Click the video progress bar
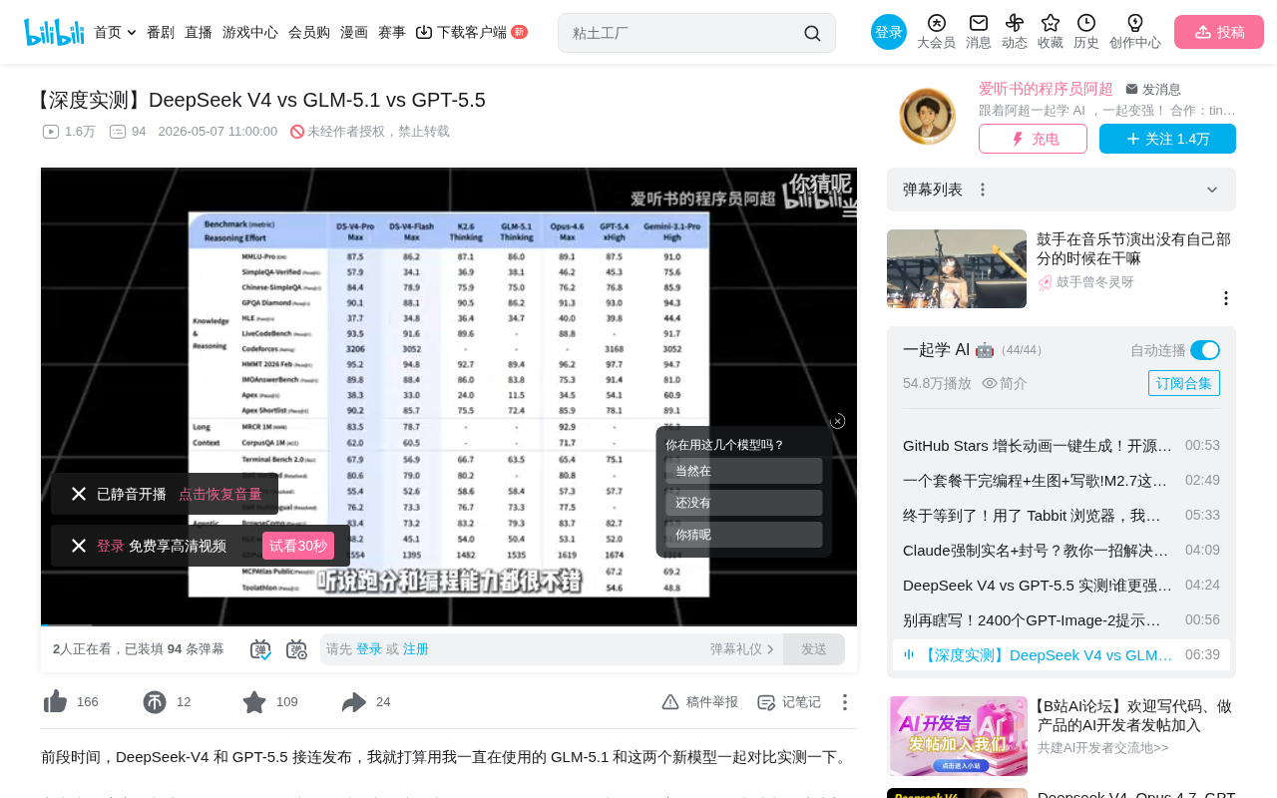The height and width of the screenshot is (798, 1277). click(x=449, y=624)
